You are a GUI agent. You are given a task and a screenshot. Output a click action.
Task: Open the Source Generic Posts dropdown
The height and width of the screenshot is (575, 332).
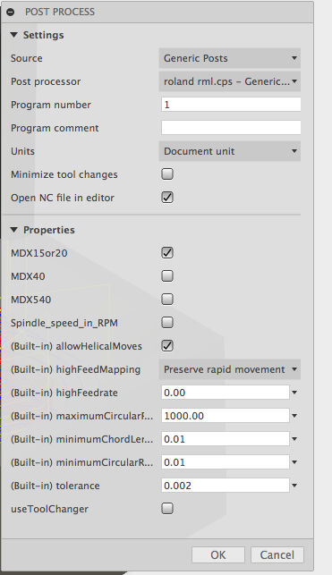point(230,58)
